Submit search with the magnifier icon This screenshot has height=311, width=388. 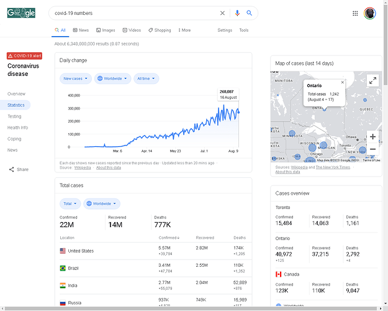coord(249,13)
